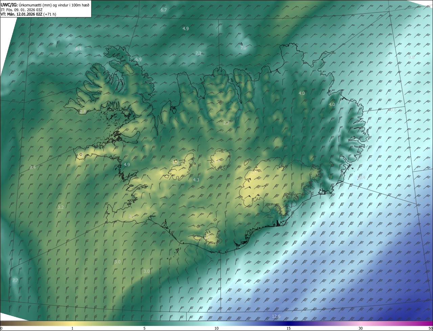Click the 7.8 value label on the map
Screen dimensions: 433x331
243,48
